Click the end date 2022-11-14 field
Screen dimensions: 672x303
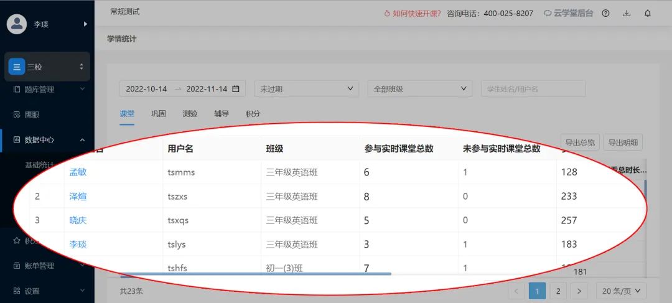[207, 89]
